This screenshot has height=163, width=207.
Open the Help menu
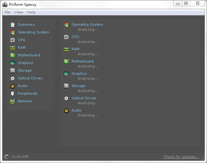click(x=31, y=12)
